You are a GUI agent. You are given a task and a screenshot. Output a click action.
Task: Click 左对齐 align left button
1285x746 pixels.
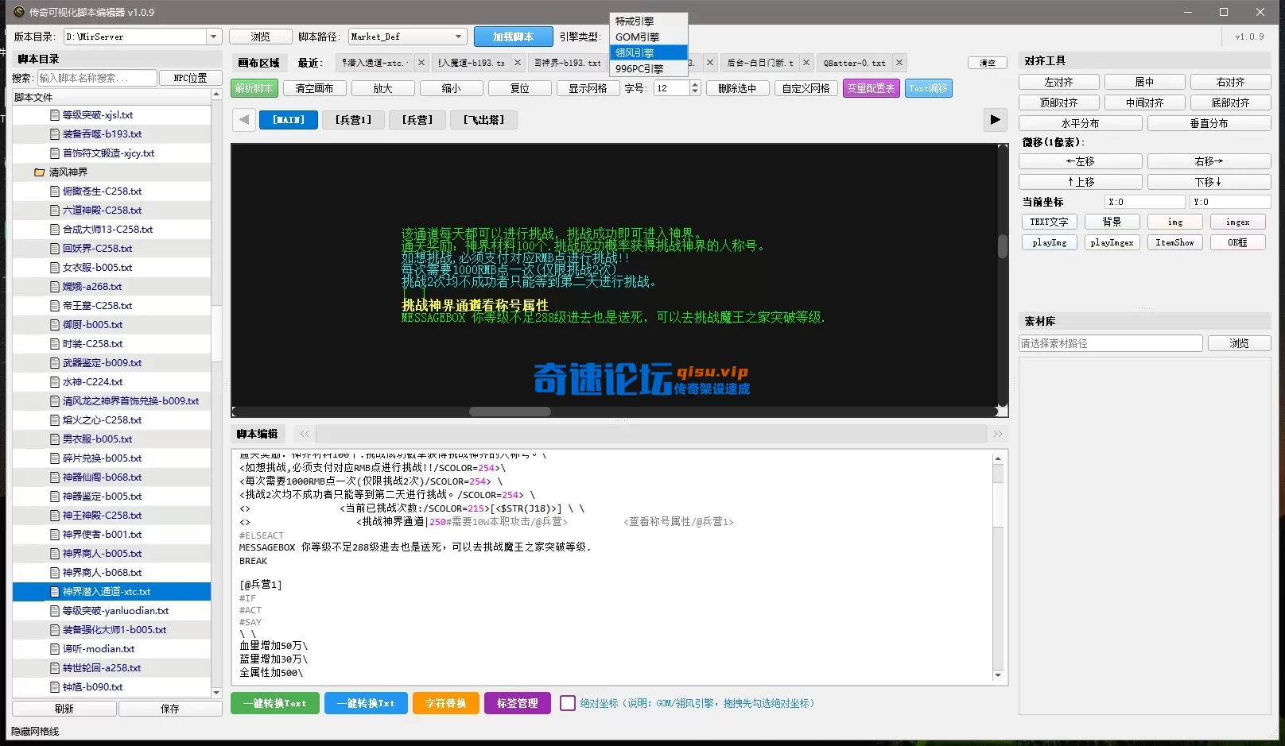1058,82
